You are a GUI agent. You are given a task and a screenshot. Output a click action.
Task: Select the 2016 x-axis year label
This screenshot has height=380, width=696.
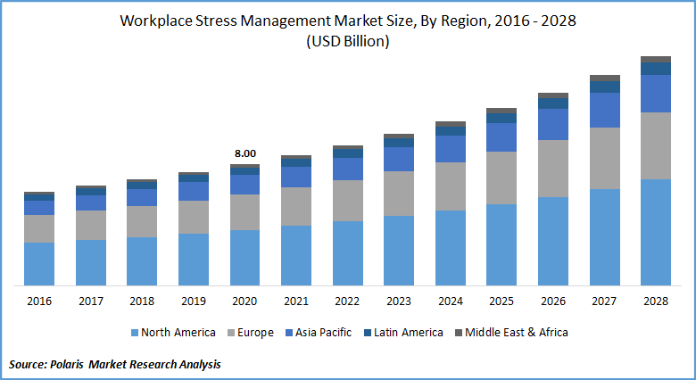38,302
